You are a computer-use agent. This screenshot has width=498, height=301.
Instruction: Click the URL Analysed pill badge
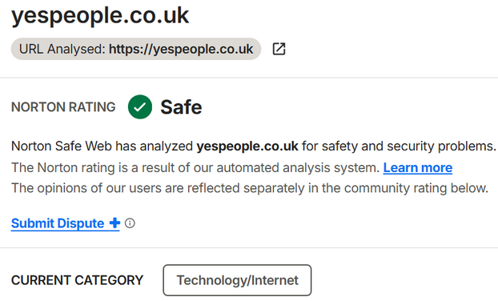136,49
